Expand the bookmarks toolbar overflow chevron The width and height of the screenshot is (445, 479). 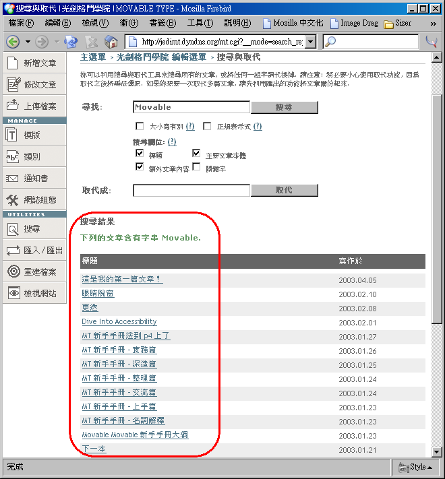pos(434,24)
